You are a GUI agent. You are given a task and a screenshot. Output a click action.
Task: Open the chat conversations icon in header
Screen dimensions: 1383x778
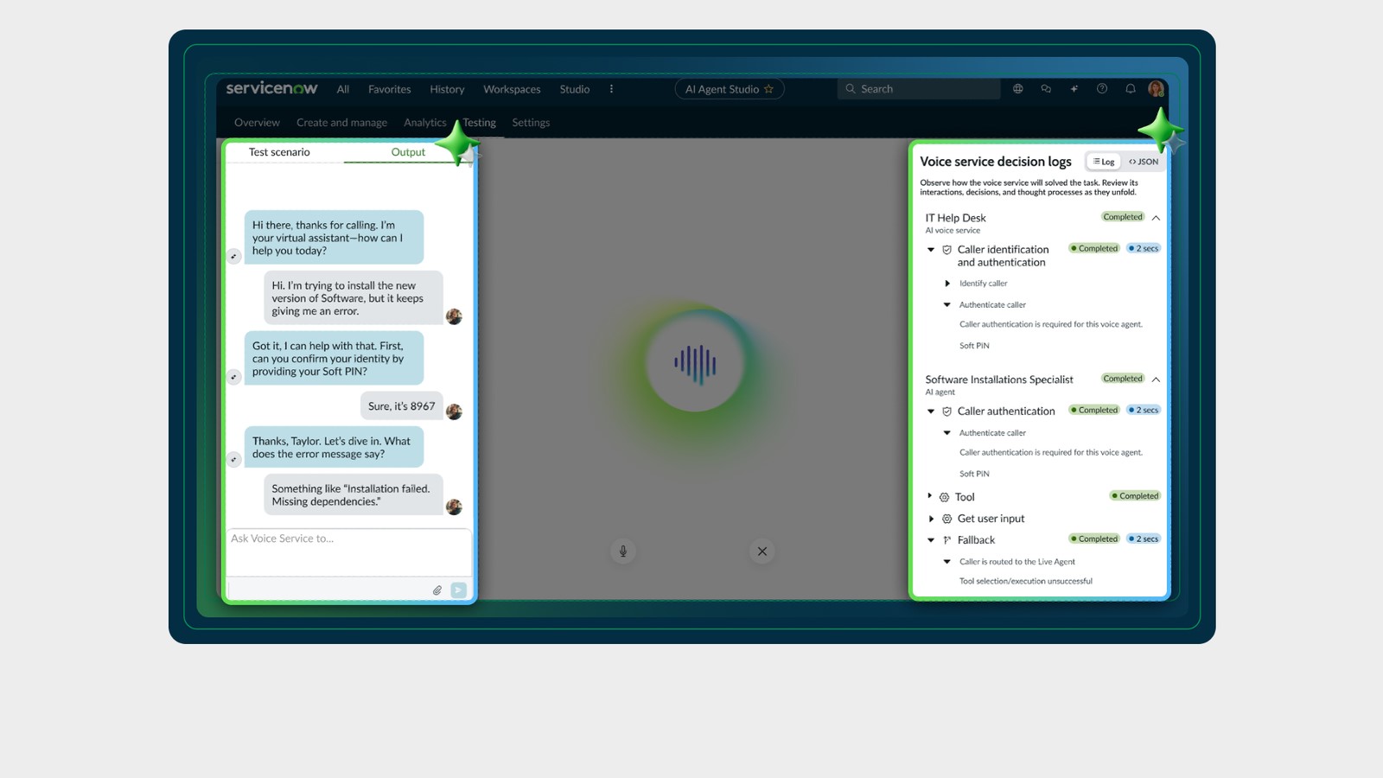pyautogui.click(x=1046, y=89)
